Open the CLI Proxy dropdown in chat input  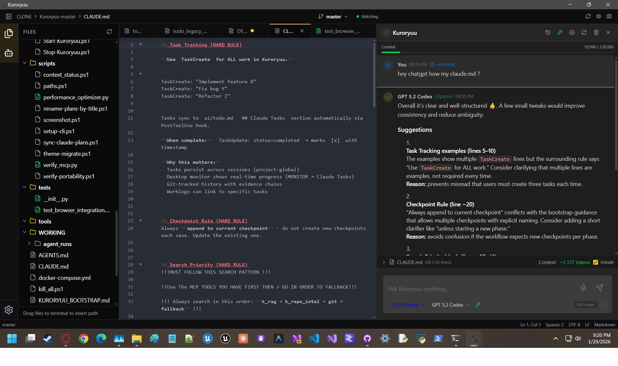407,305
